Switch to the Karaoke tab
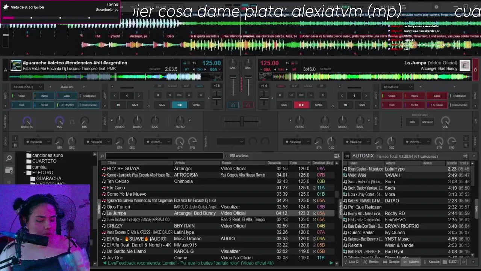The width and height of the screenshot is (481, 271). tap(431, 262)
